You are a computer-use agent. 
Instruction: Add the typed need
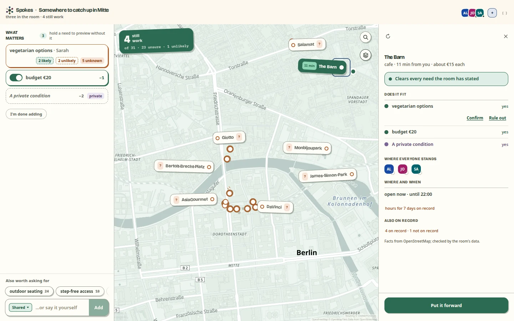coord(99,307)
